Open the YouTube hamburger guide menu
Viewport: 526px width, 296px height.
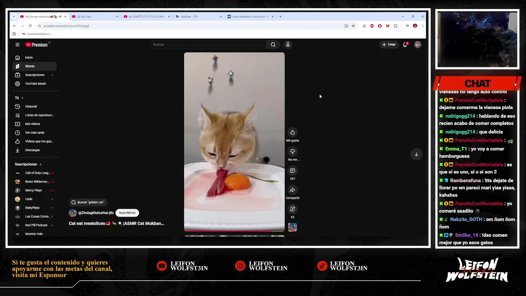pyautogui.click(x=17, y=44)
